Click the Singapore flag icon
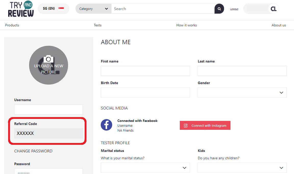The width and height of the screenshot is (294, 174). pos(61,8)
